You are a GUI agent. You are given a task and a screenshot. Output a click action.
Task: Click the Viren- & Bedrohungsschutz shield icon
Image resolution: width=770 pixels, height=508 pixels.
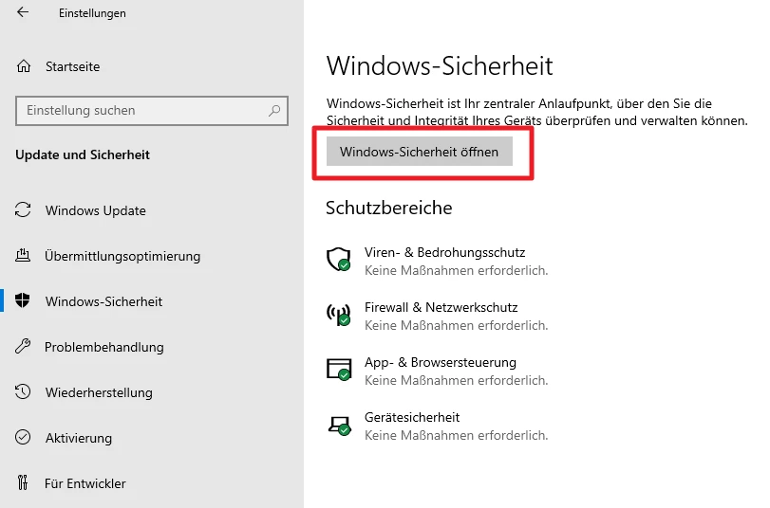[339, 261]
